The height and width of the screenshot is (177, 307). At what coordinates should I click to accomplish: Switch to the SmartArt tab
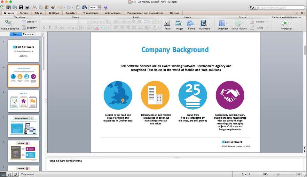pyautogui.click(x=71, y=13)
